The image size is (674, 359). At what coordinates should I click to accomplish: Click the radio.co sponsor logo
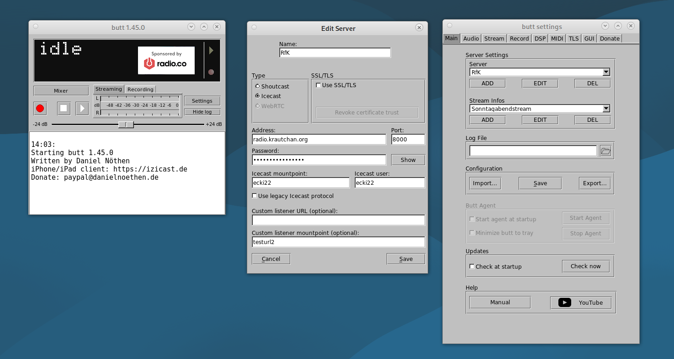(x=166, y=60)
